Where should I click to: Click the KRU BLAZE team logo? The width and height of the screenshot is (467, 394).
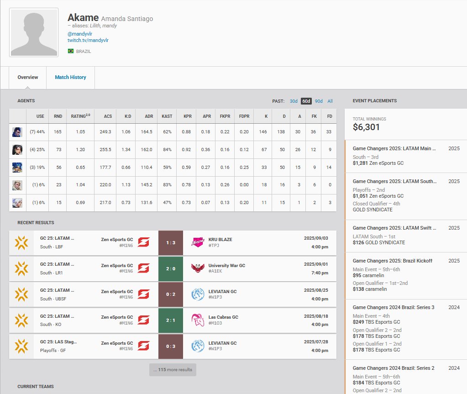pos(198,242)
